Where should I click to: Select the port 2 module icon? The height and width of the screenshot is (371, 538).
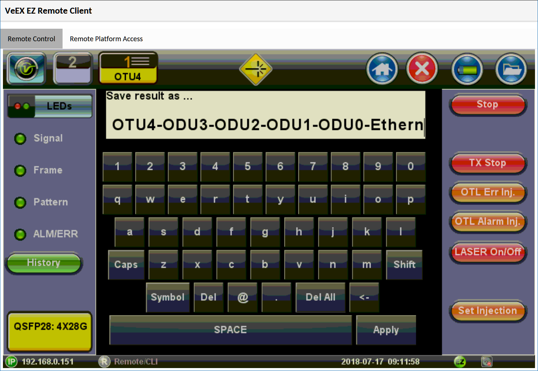pyautogui.click(x=73, y=68)
